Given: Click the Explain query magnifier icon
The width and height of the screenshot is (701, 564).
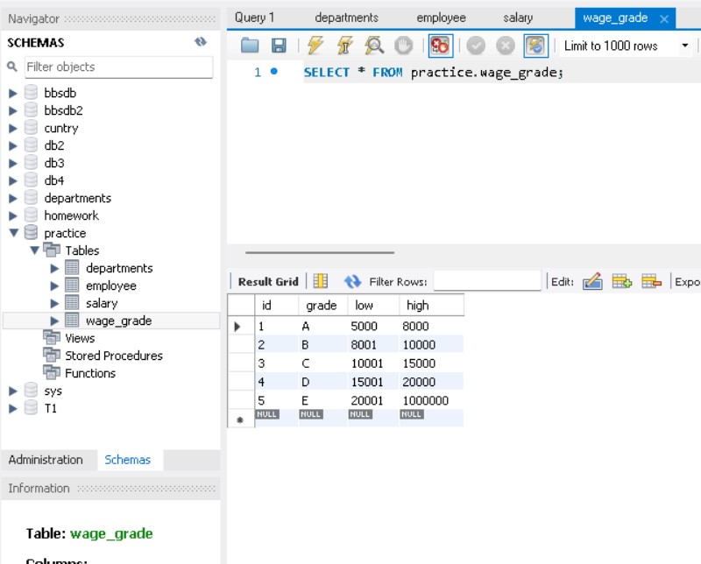Looking at the screenshot, I should tap(374, 46).
